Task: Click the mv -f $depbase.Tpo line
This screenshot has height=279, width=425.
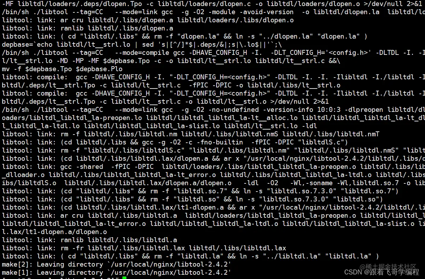Action: [x=62, y=69]
